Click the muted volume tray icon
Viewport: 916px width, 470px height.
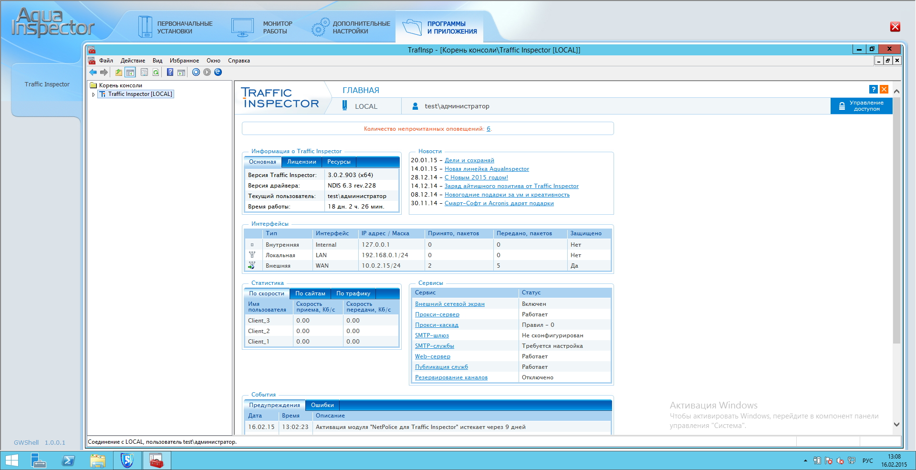[x=840, y=461]
